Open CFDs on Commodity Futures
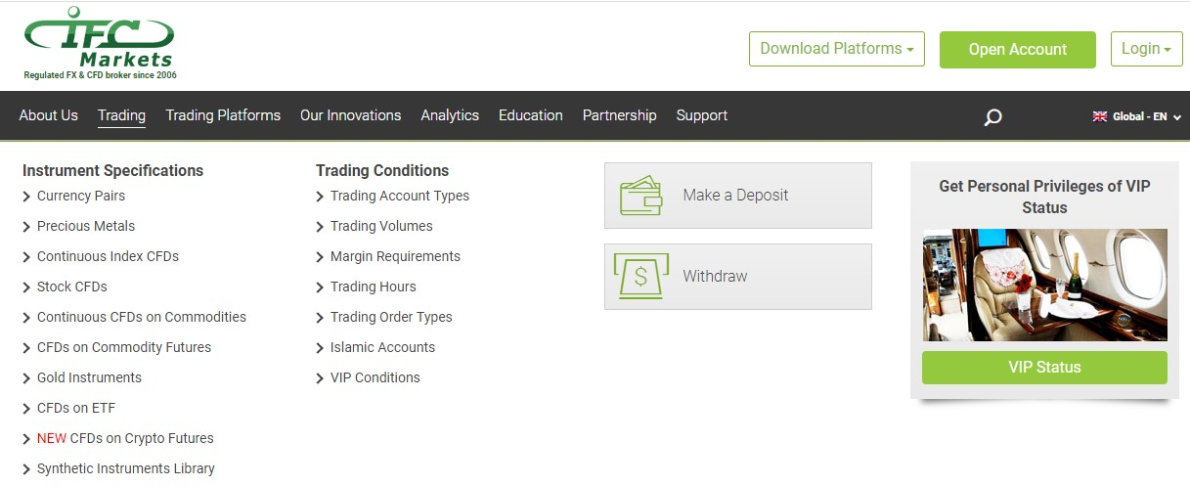Screen dimensions: 1190x486 click(x=124, y=347)
